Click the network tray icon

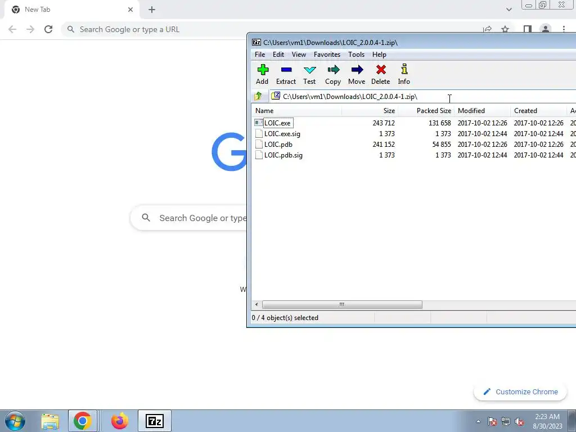506,421
